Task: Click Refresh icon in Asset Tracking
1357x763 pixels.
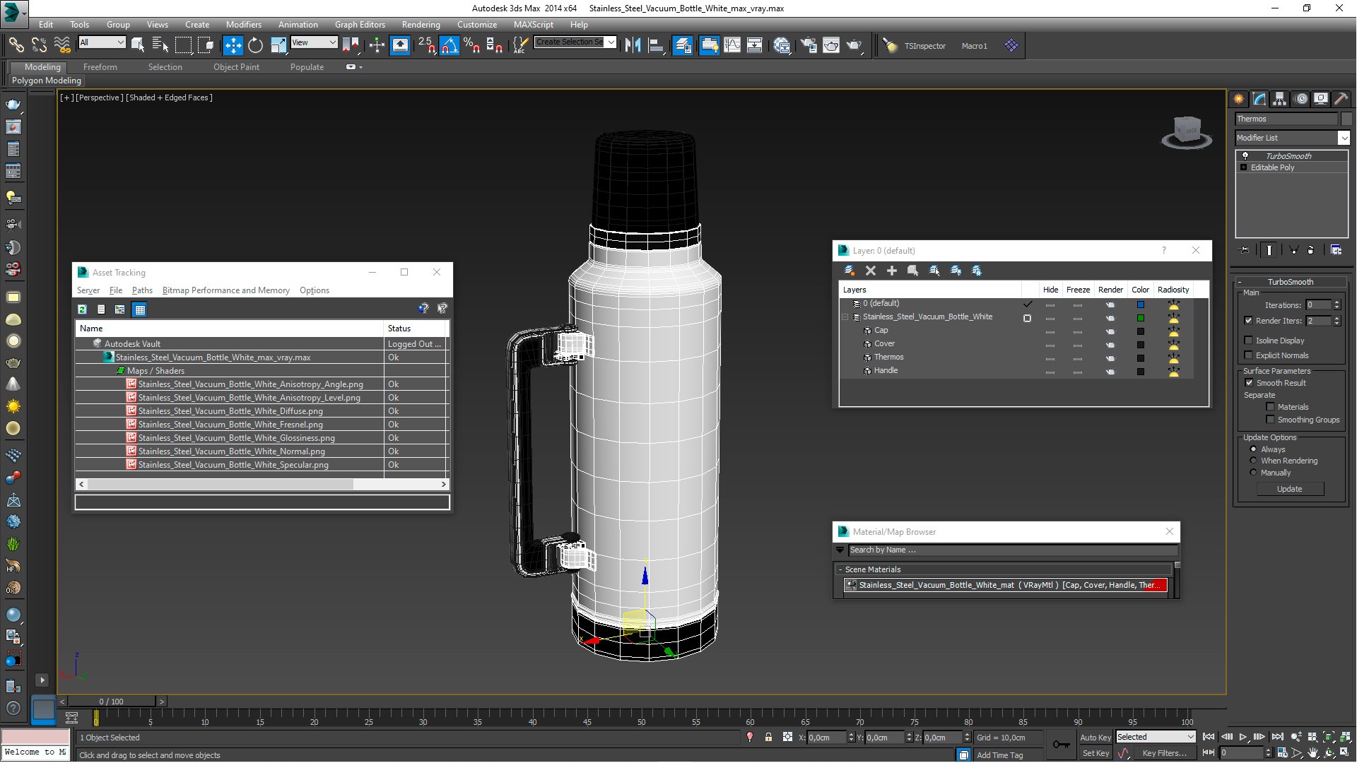Action: click(x=82, y=309)
